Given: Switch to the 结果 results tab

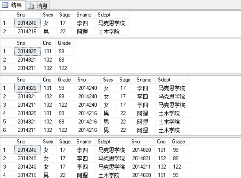Looking at the screenshot, I should point(12,5).
